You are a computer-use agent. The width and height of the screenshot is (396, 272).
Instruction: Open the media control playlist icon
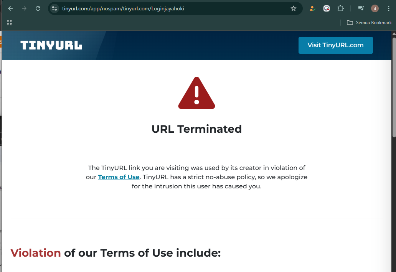click(361, 8)
